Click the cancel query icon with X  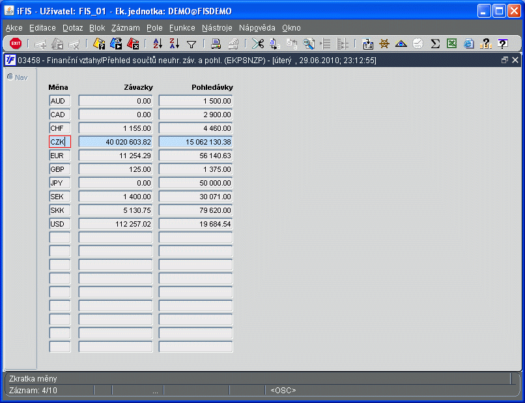tap(133, 44)
